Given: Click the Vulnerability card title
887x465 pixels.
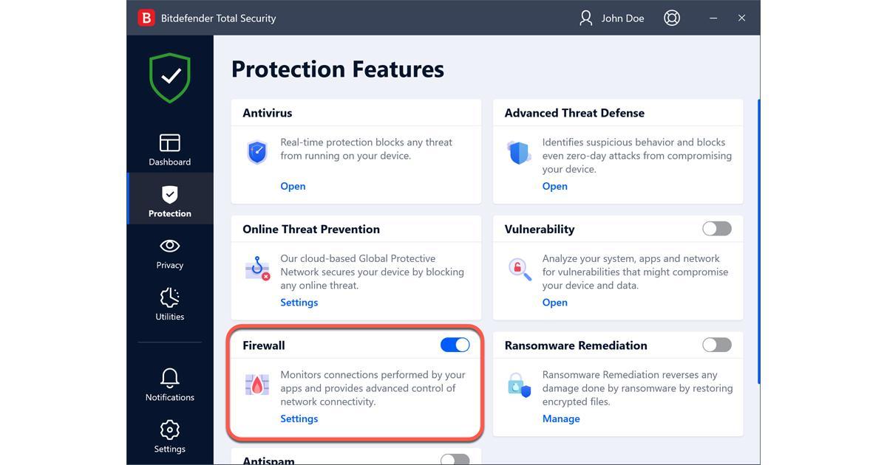Looking at the screenshot, I should pyautogui.click(x=540, y=229).
